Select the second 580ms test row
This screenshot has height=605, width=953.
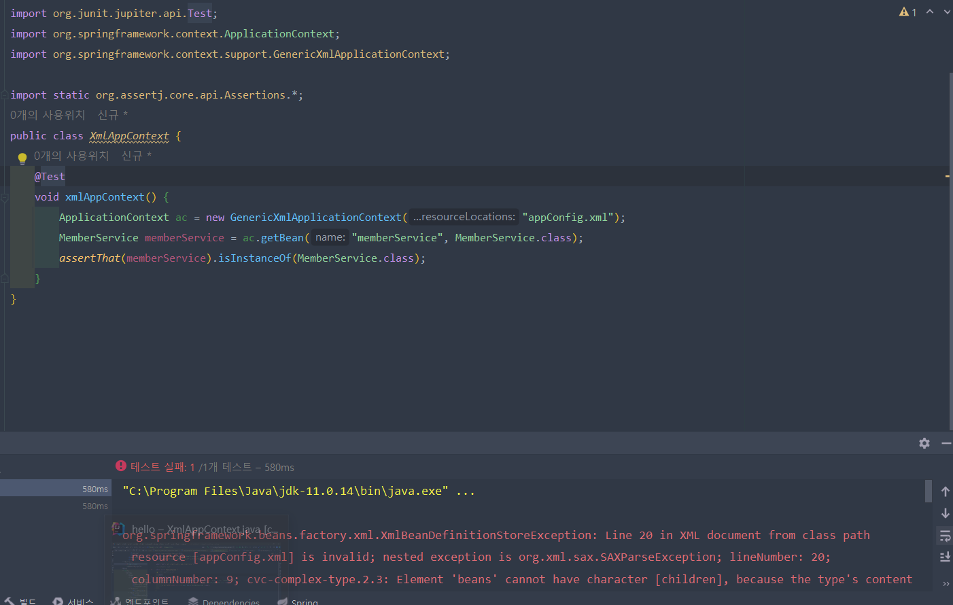click(x=56, y=506)
